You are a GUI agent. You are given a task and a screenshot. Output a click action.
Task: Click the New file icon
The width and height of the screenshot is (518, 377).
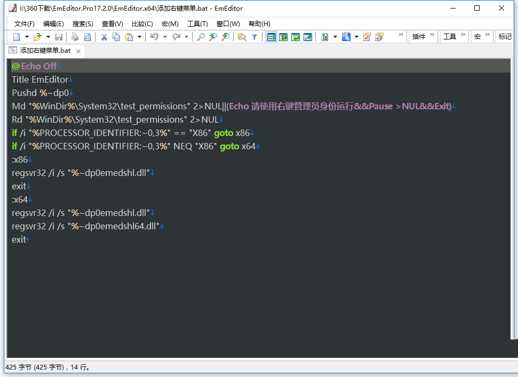17,37
